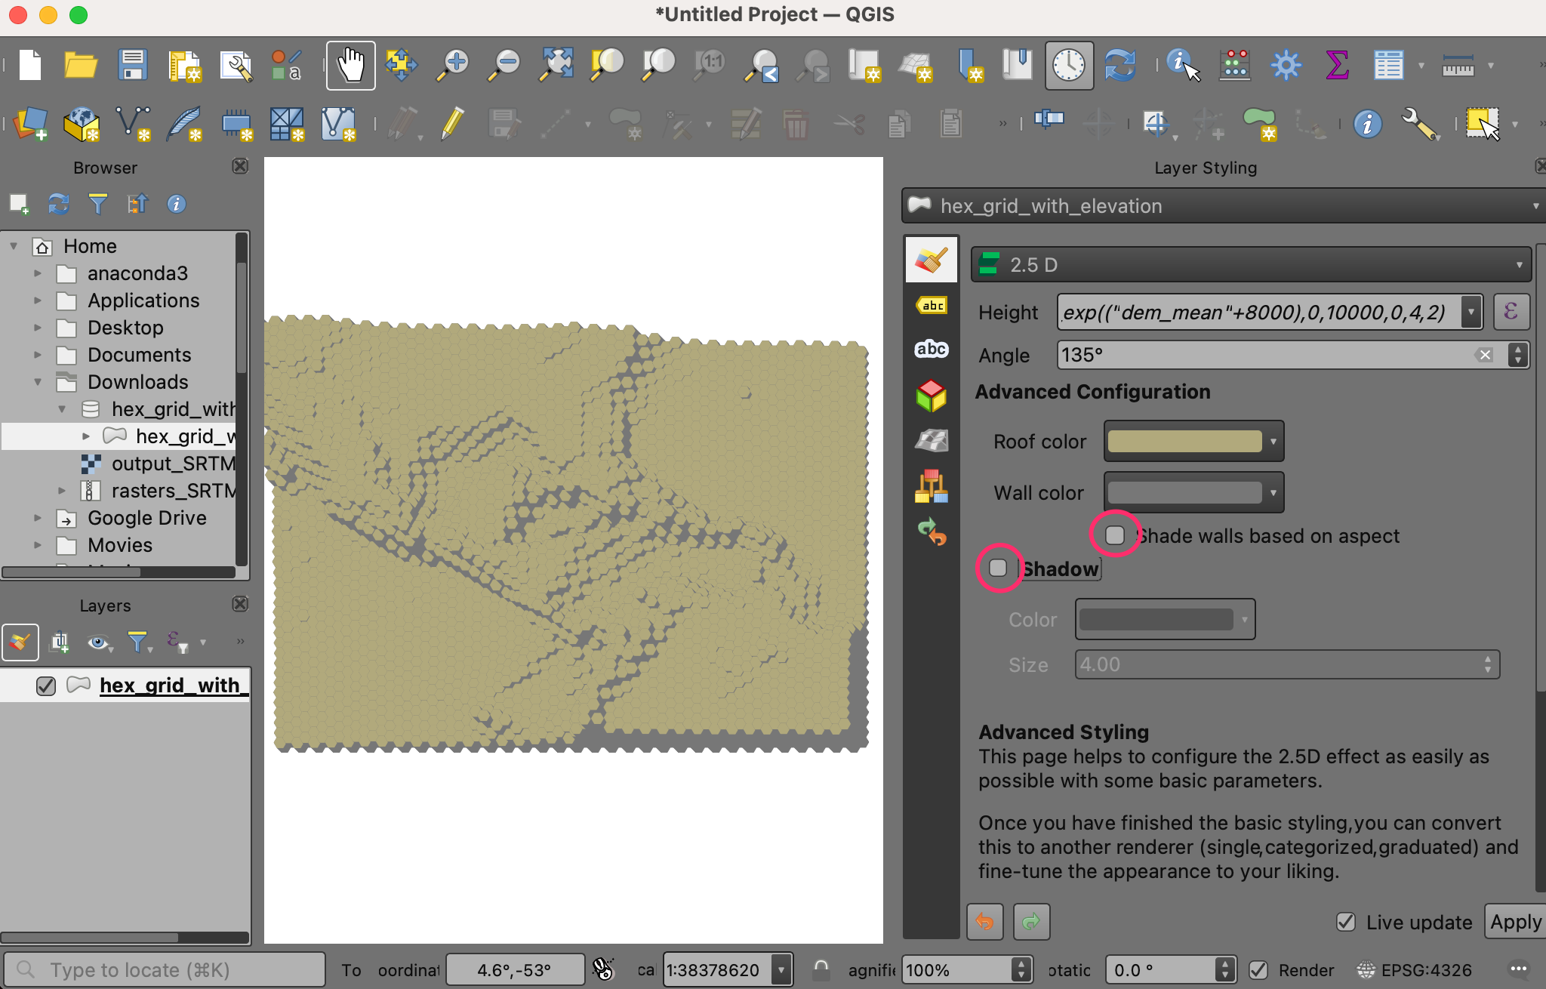Click the undo style button
1546x989 pixels.
(985, 922)
